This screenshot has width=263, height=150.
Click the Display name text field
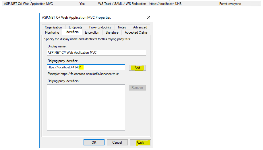pos(96,53)
